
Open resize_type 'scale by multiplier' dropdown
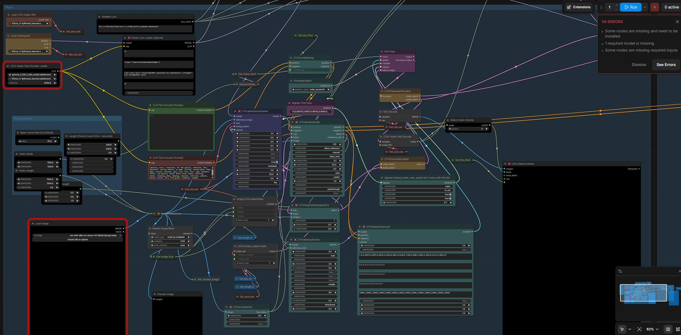click(x=170, y=237)
